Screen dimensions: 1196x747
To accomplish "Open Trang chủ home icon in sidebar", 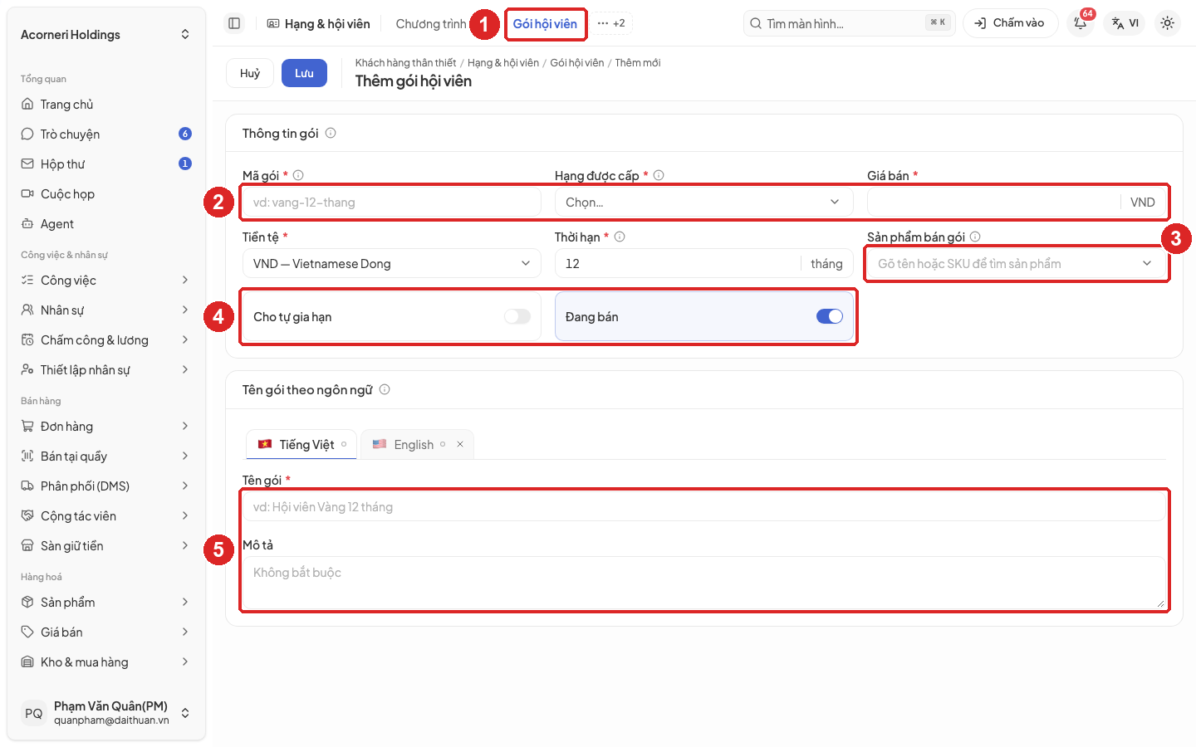I will [106, 105].
